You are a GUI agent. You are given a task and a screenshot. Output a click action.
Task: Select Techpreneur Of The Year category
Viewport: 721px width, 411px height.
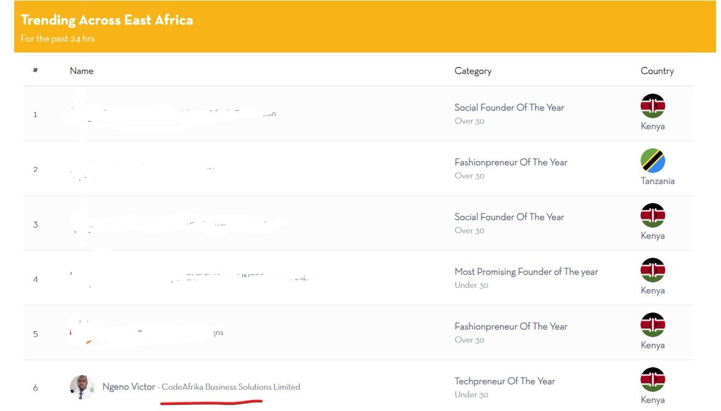505,381
